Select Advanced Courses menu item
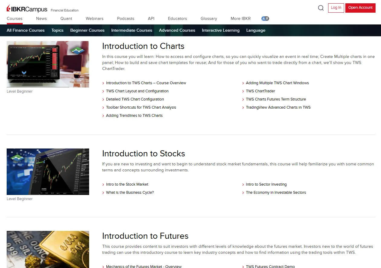Image resolution: width=381 pixels, height=268 pixels. pyautogui.click(x=177, y=30)
